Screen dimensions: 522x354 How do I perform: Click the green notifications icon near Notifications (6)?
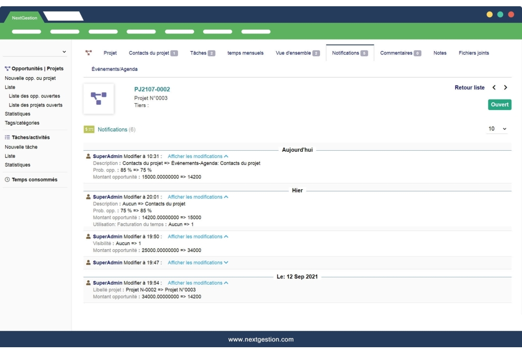[x=89, y=129]
